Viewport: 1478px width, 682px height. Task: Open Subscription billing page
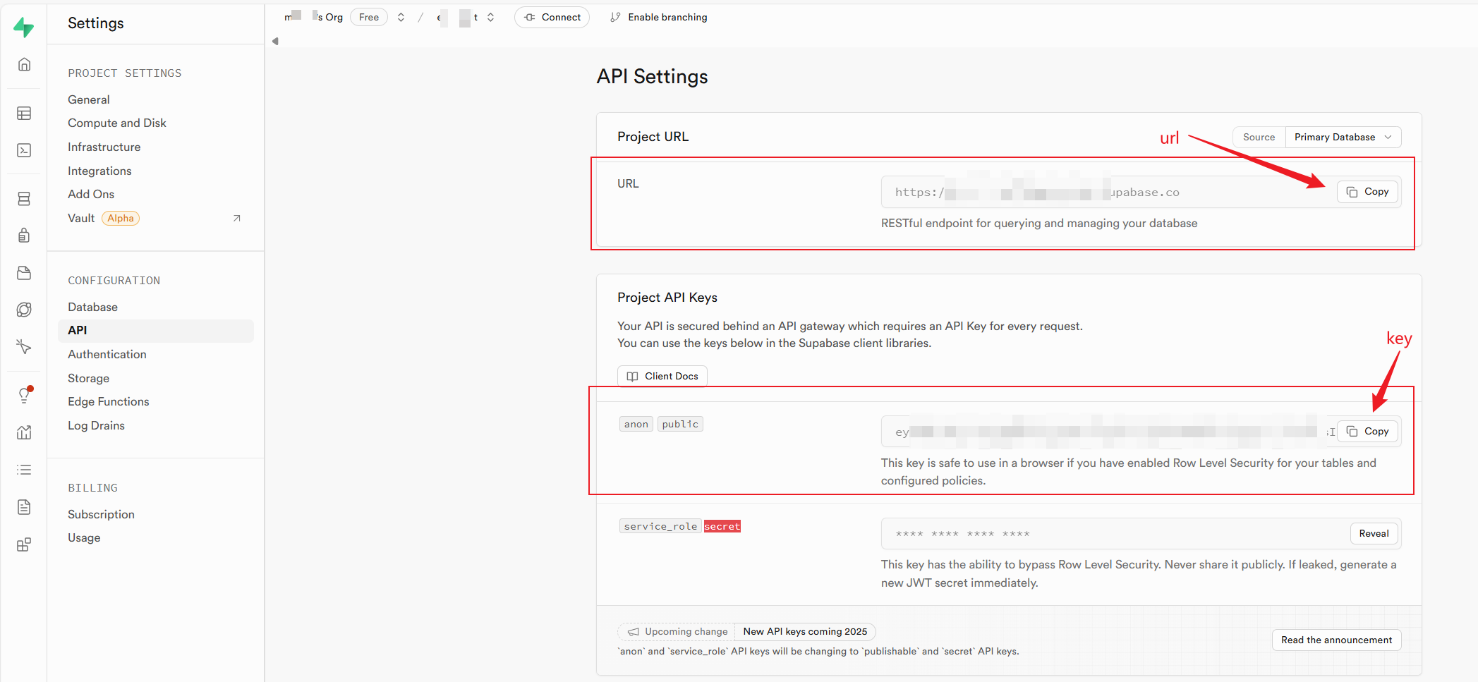tap(101, 514)
